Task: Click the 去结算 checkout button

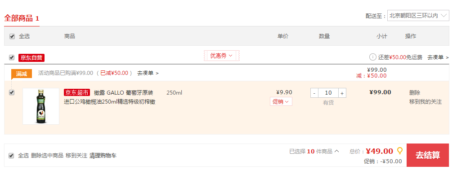Action: [428, 155]
